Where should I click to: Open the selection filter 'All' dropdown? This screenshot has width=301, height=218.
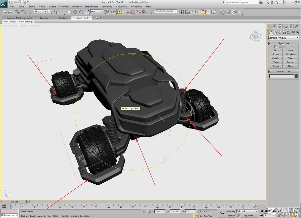[x=40, y=11]
